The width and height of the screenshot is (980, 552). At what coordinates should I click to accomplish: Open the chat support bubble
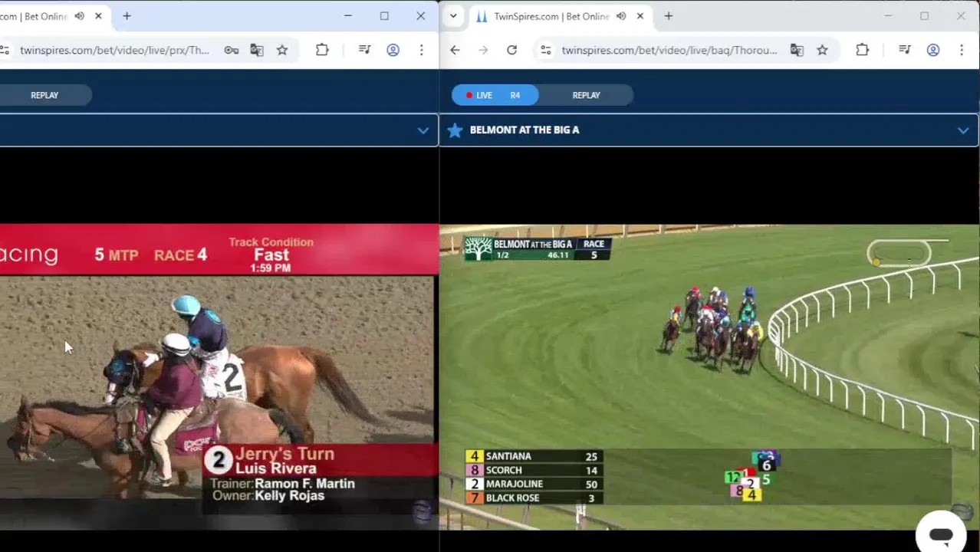[941, 534]
